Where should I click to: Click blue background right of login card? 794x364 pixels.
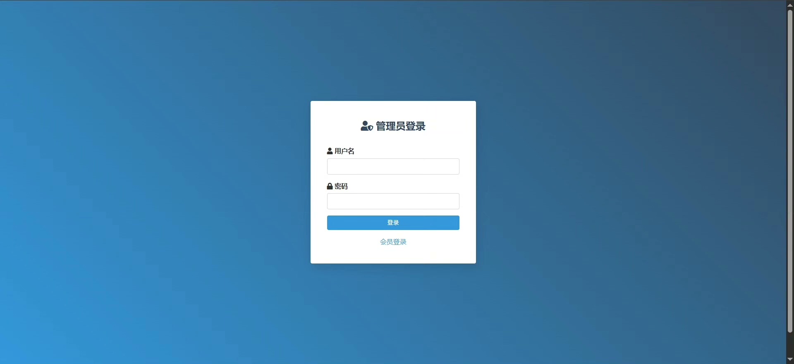pyautogui.click(x=631, y=182)
